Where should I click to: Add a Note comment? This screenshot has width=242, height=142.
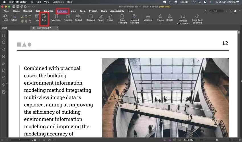[37, 18]
